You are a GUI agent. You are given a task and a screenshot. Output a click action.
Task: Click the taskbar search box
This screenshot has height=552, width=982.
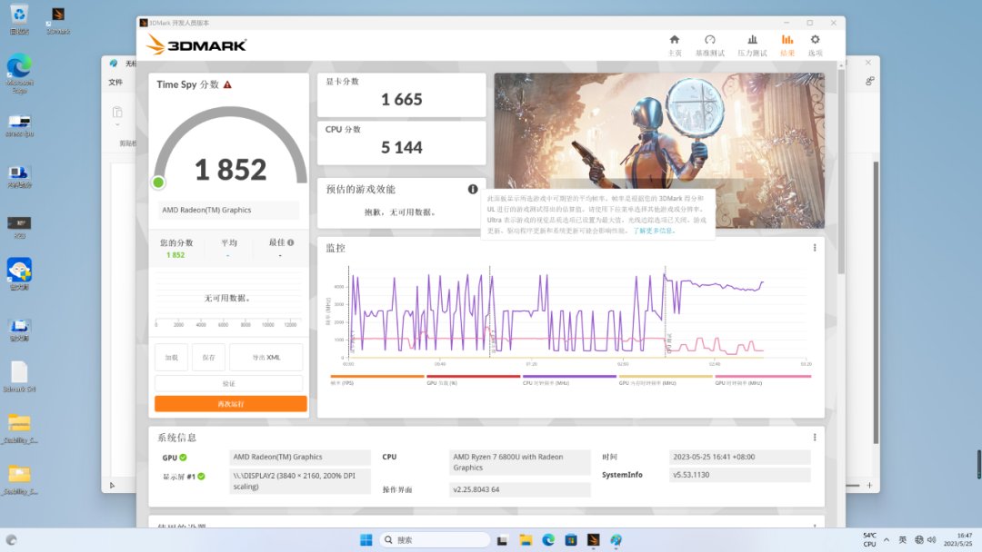point(436,540)
